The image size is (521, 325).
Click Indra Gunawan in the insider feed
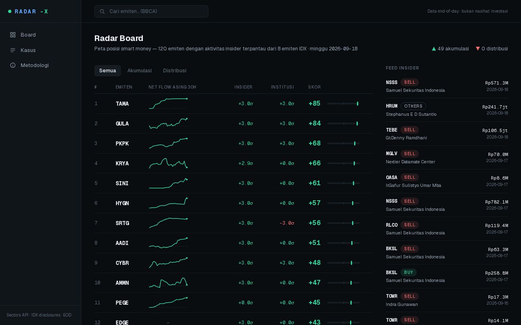[x=402, y=304]
